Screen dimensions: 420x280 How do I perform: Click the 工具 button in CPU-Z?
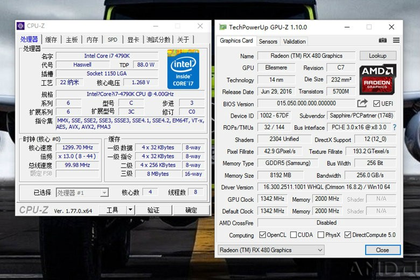tap(113, 210)
